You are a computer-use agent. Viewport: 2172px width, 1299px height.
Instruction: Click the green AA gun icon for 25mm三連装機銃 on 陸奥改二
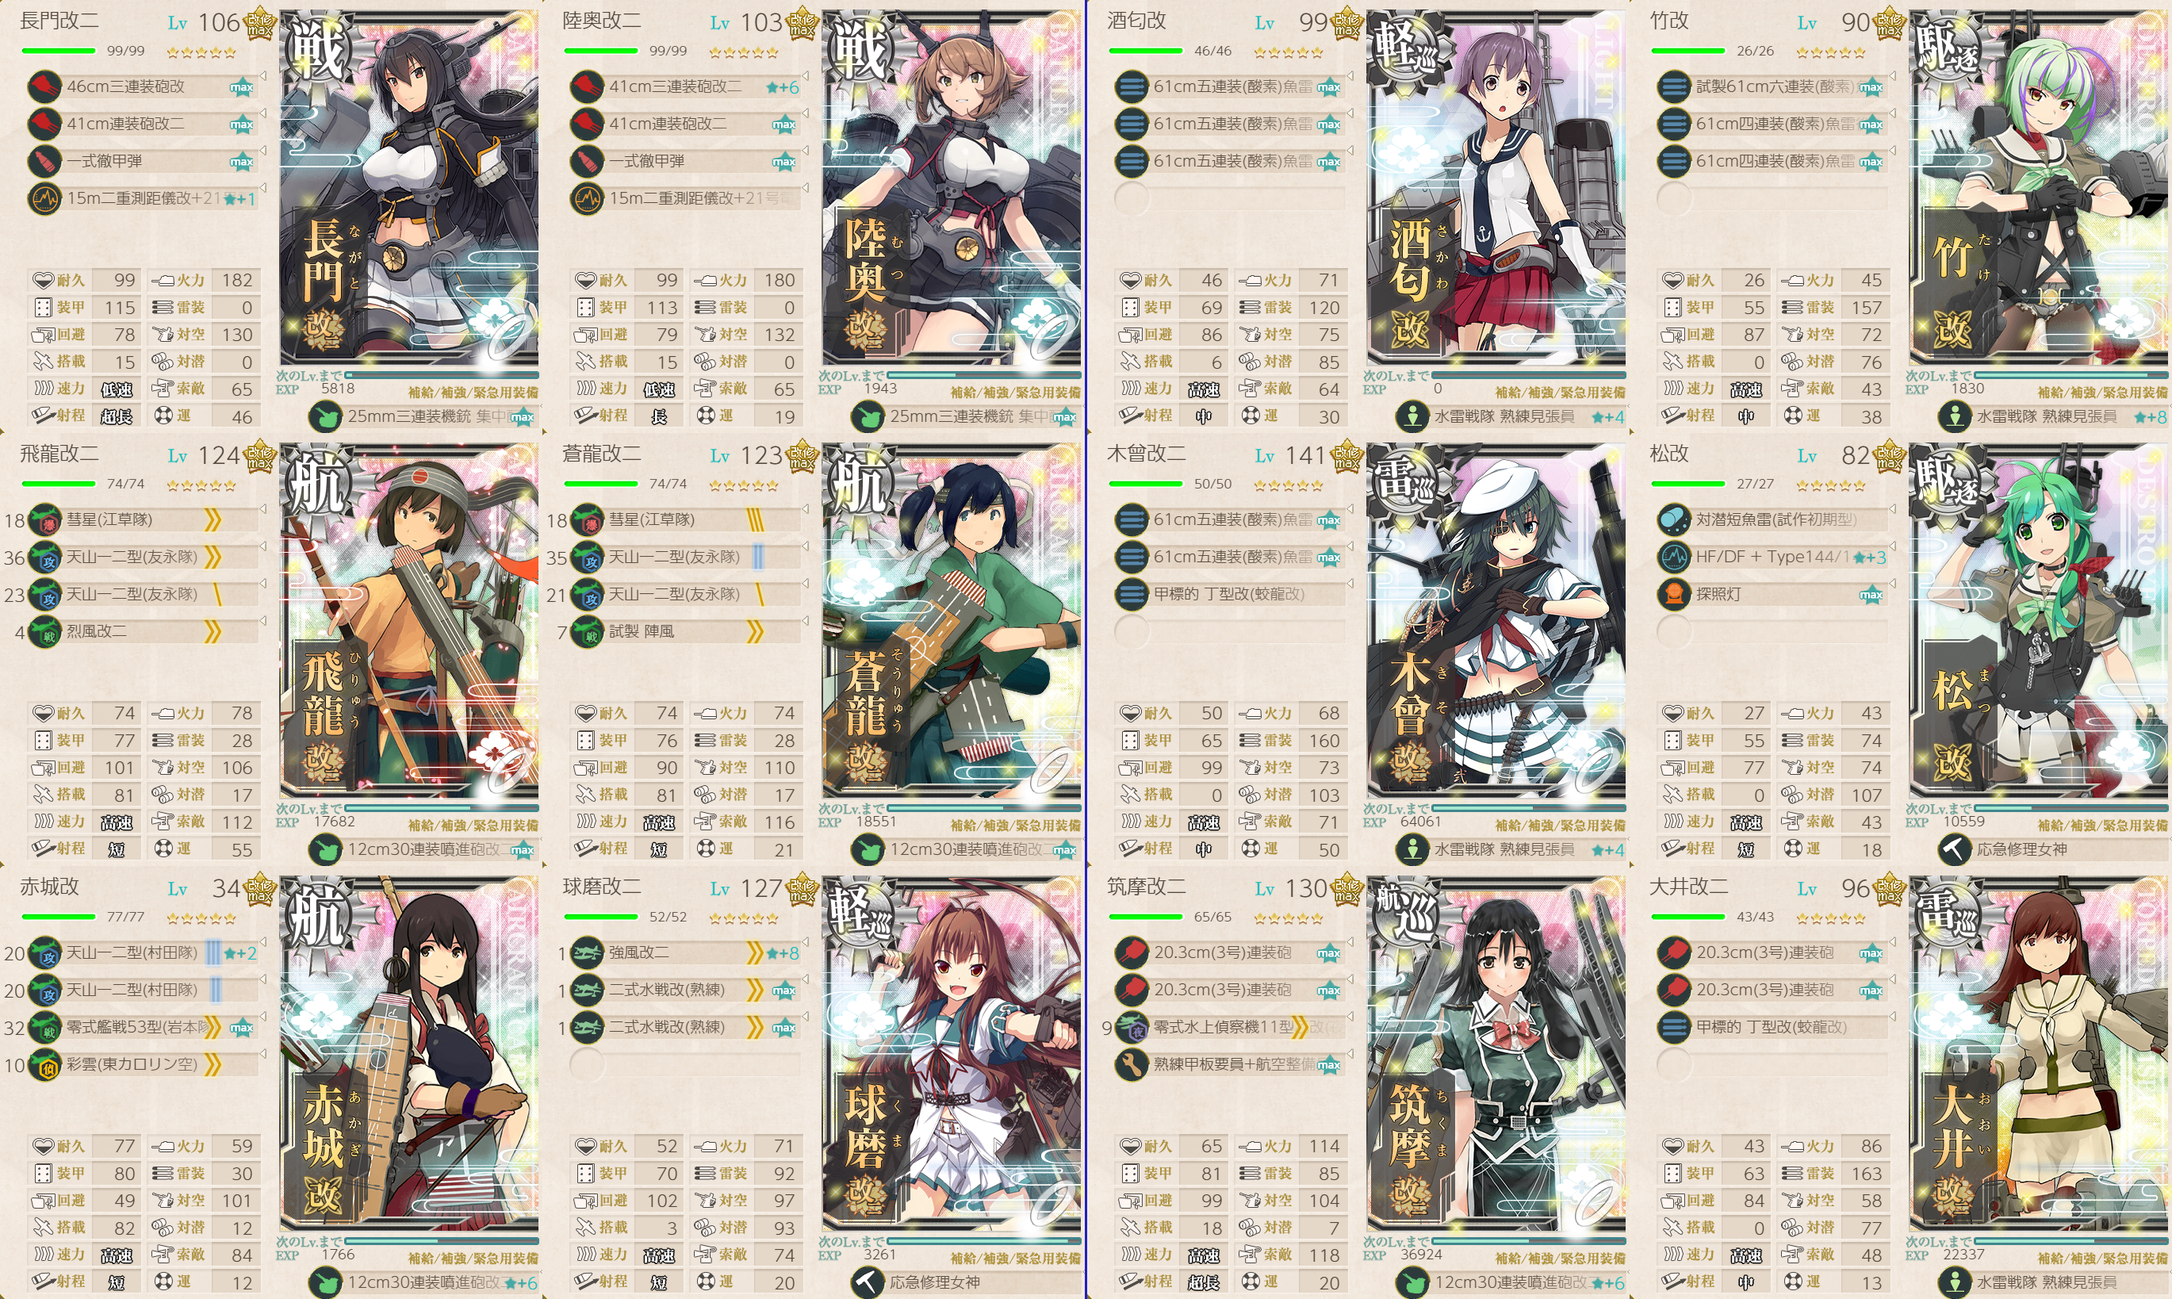coord(868,416)
